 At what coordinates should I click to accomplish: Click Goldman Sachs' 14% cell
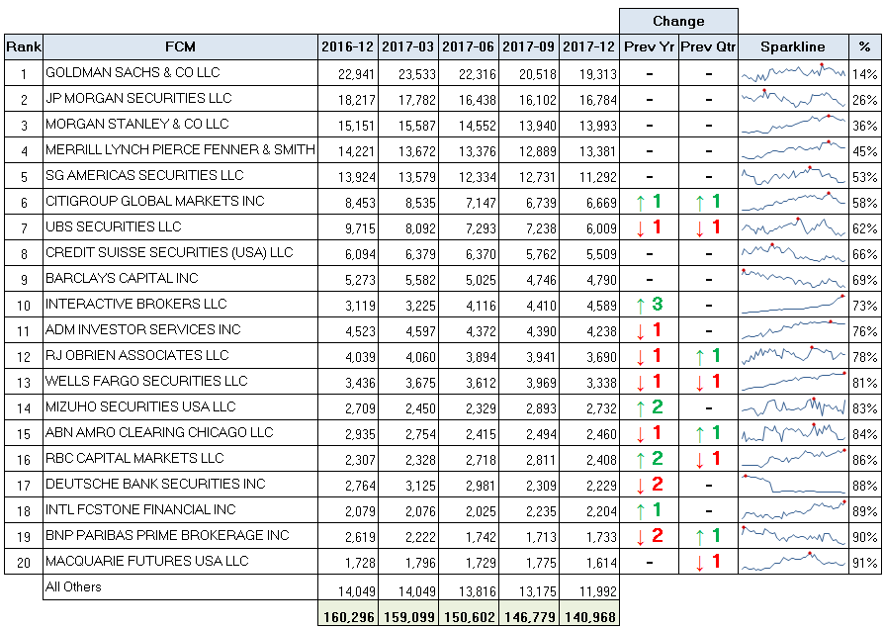click(x=864, y=73)
